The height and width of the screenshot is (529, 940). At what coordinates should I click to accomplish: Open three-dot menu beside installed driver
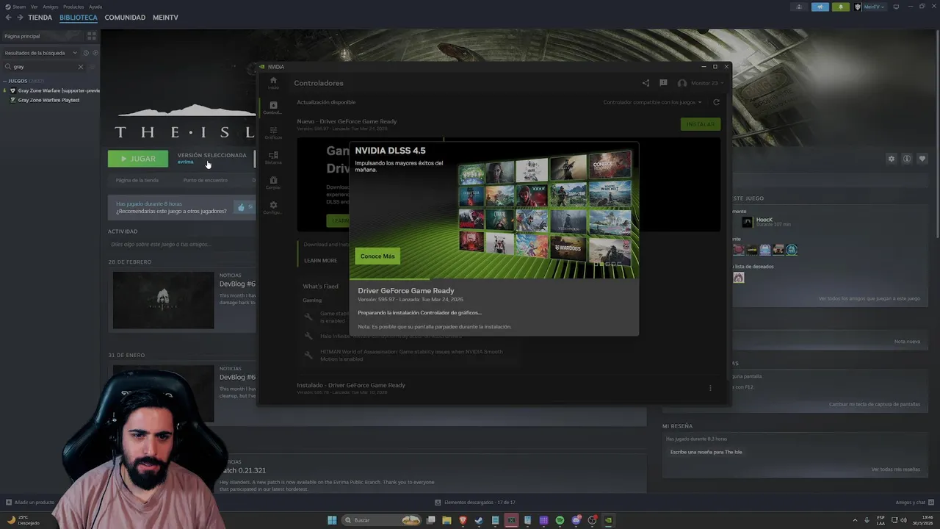[x=710, y=388]
